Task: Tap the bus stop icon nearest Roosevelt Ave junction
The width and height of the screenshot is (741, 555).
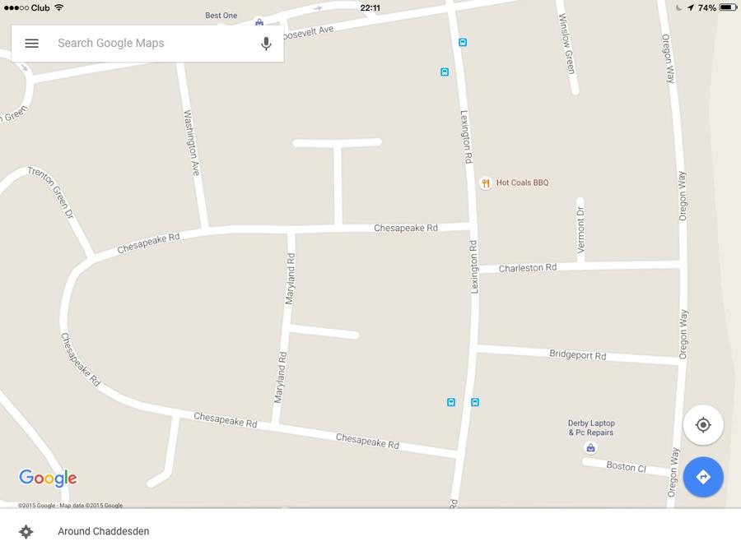Action: tap(463, 43)
